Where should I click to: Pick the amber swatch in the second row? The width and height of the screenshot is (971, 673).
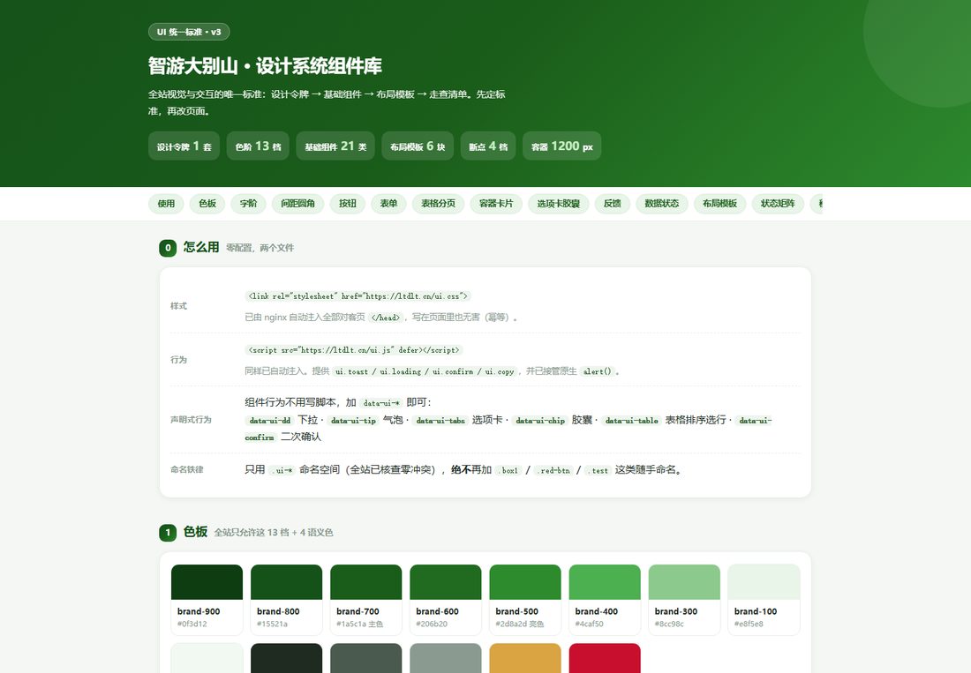pyautogui.click(x=525, y=658)
